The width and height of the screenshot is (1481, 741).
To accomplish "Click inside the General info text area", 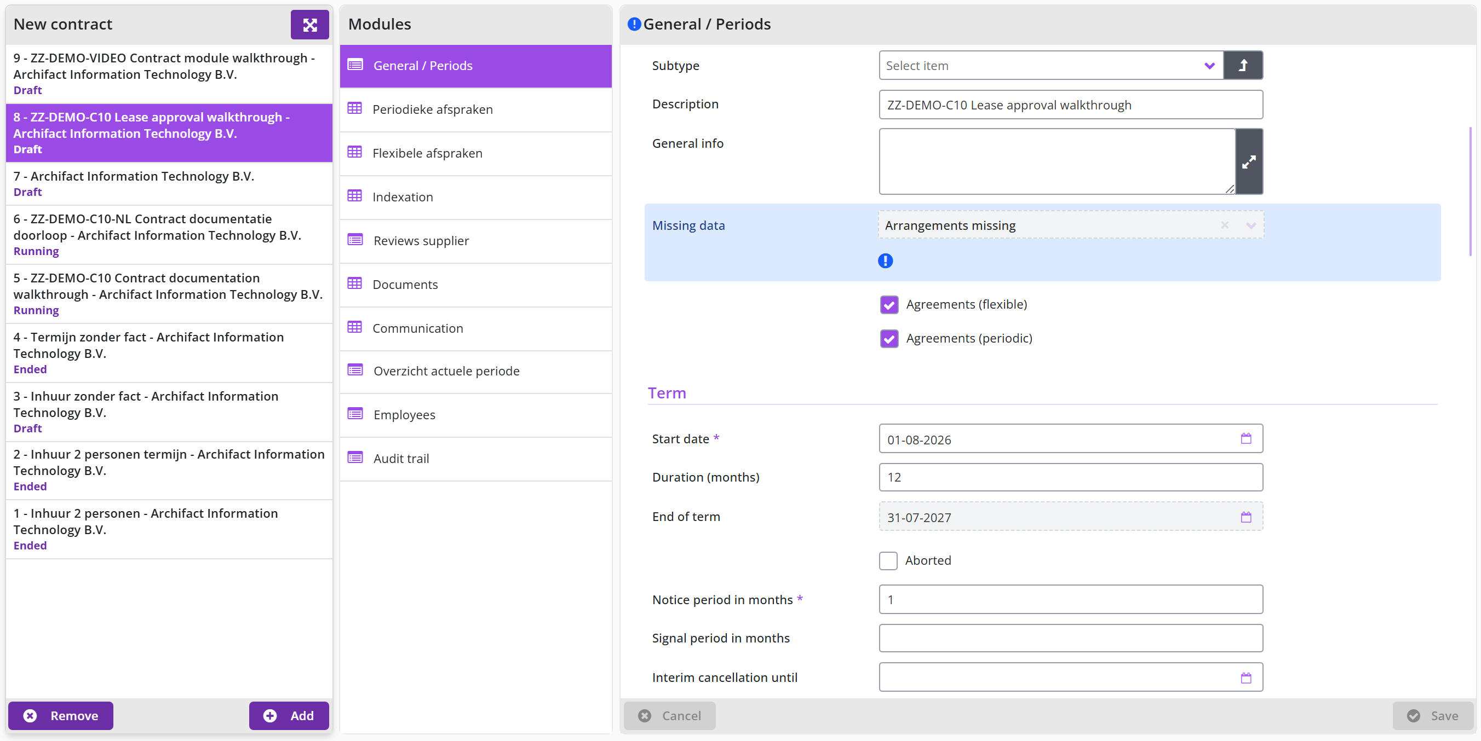I will (1057, 161).
